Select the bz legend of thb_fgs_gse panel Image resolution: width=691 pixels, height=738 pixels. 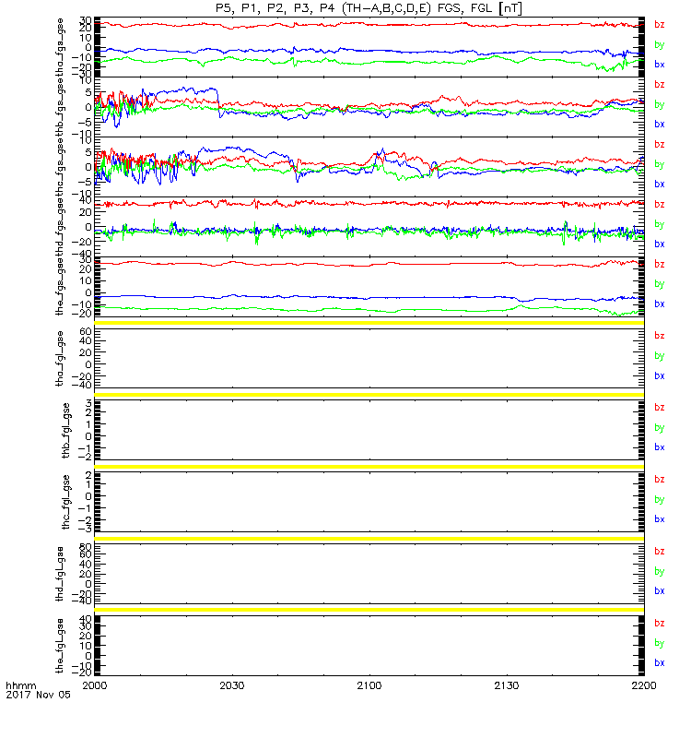[x=660, y=84]
